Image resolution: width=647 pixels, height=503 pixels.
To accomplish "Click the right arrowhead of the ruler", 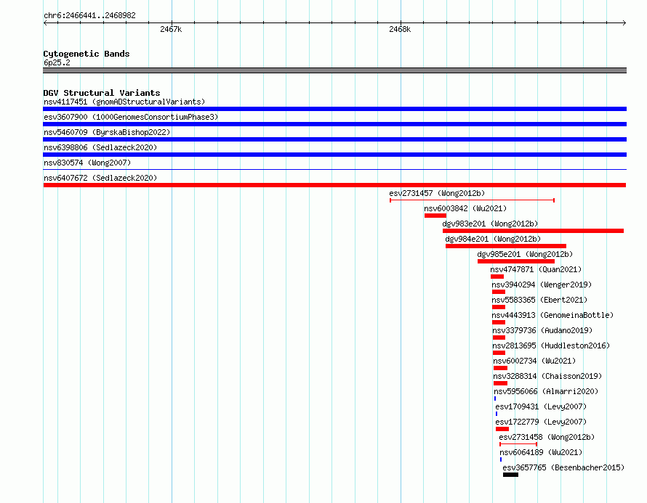I will click(x=624, y=23).
